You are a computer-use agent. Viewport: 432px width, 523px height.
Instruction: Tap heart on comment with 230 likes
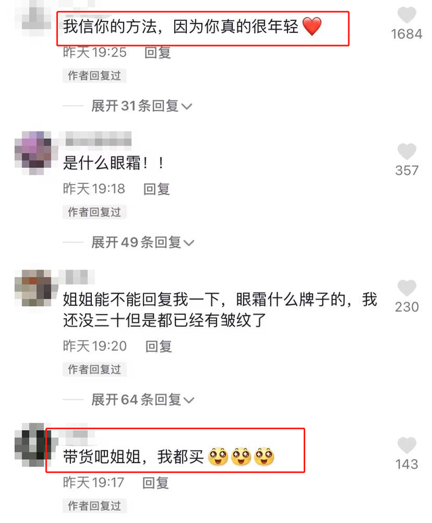click(x=406, y=288)
